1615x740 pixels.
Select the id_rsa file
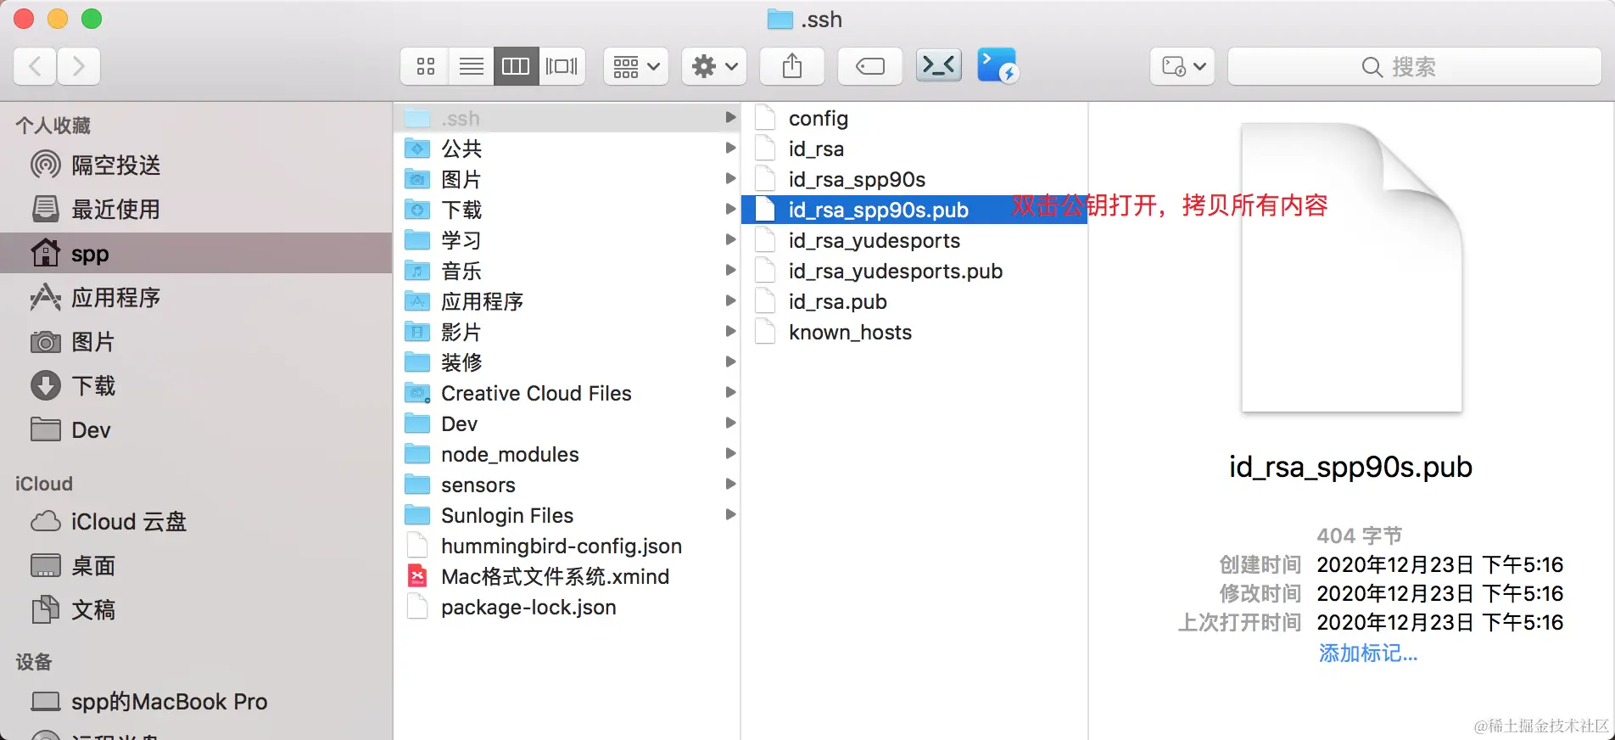pos(914,149)
